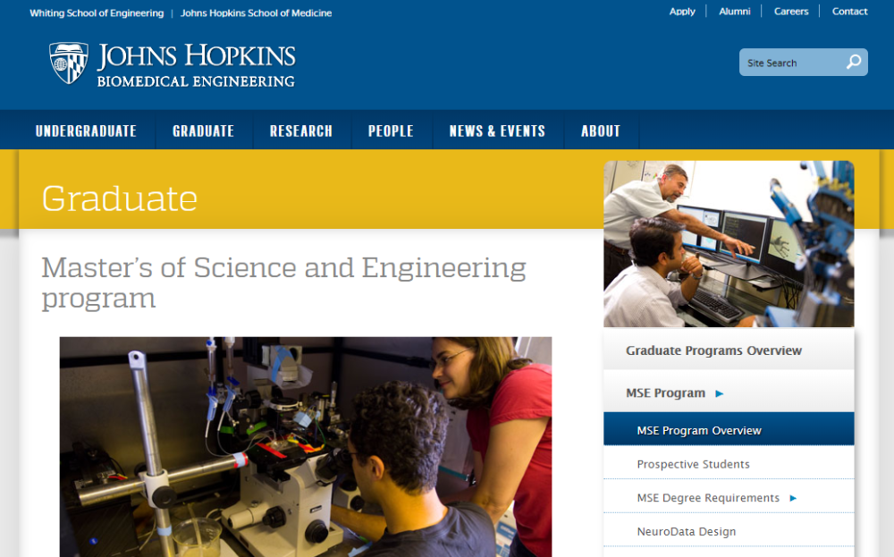This screenshot has height=557, width=894.
Task: Click the Master's of Science and Engineering heading
Action: 283,283
